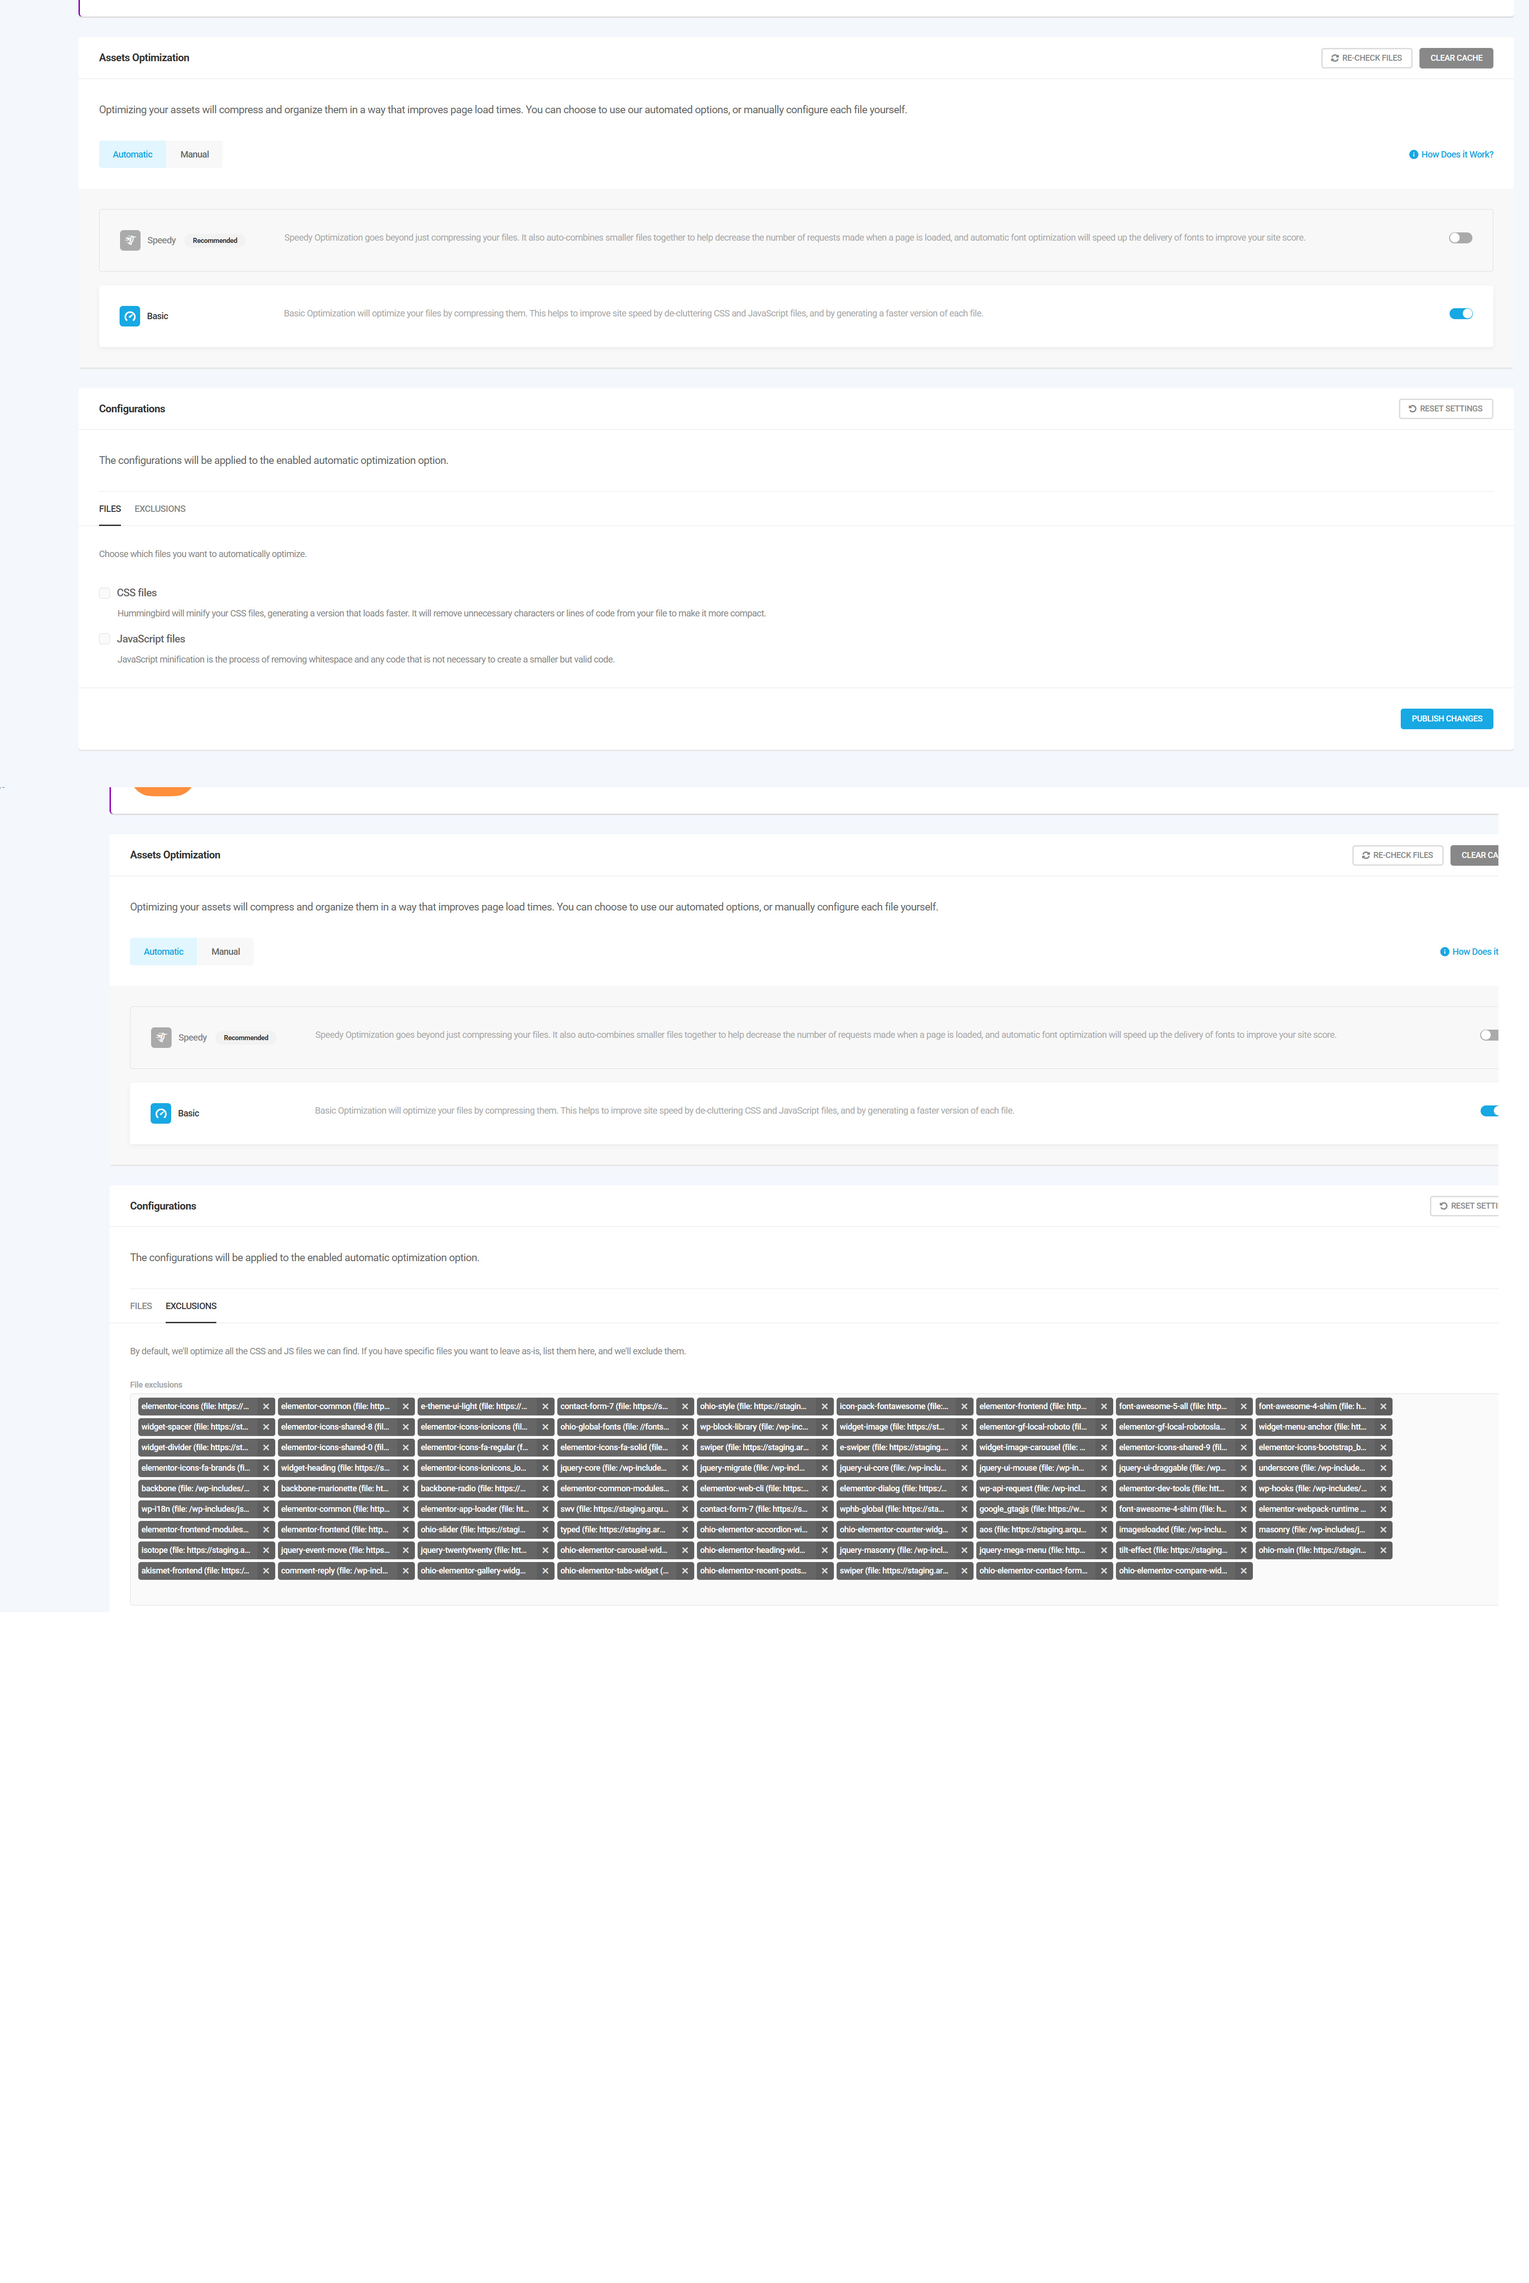1529x2283 pixels.
Task: Remove comment-reply exclusion tag
Action: [x=406, y=1570]
